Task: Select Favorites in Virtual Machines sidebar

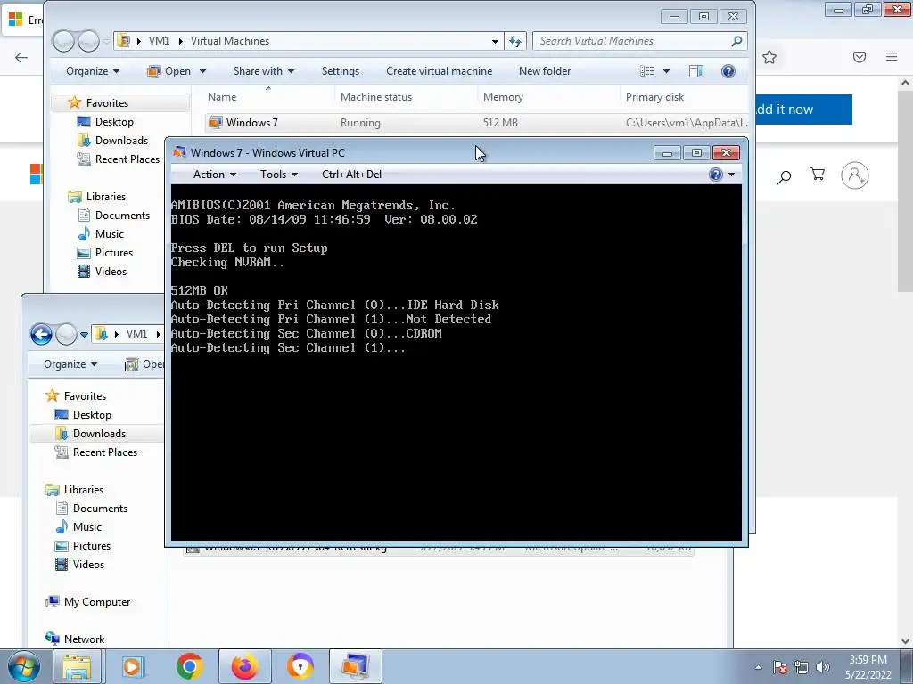Action: [x=107, y=103]
